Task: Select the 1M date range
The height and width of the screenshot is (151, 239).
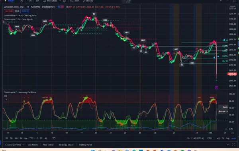Action: tap(16, 138)
